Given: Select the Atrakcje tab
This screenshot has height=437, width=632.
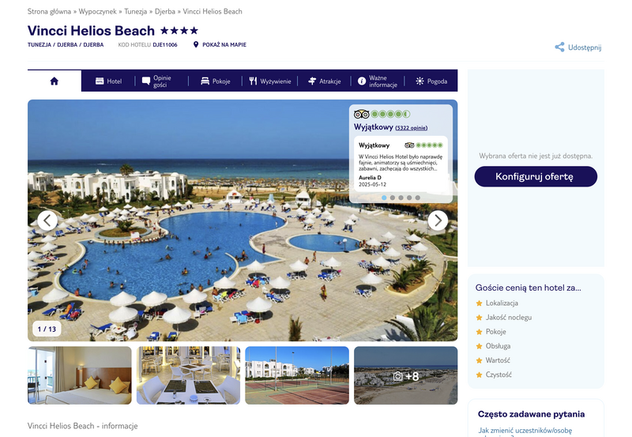Looking at the screenshot, I should [x=324, y=81].
